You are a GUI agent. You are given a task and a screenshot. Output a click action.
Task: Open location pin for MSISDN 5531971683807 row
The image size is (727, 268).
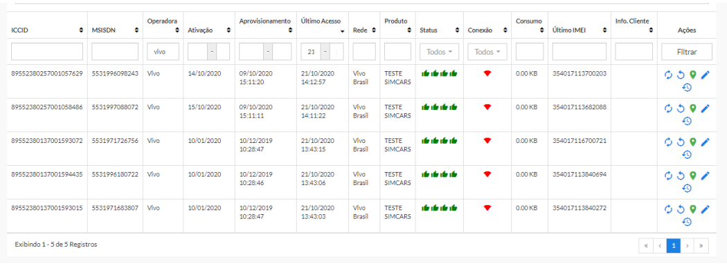(x=692, y=209)
